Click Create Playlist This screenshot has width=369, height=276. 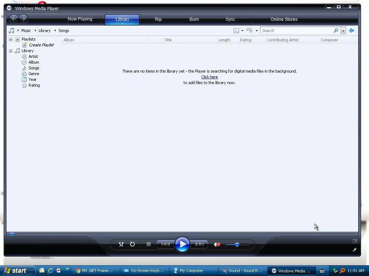click(41, 45)
